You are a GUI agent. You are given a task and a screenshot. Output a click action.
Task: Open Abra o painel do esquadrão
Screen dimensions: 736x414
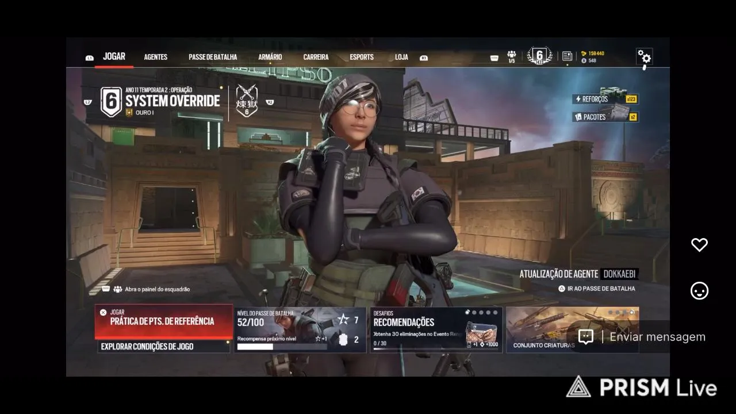(x=146, y=289)
